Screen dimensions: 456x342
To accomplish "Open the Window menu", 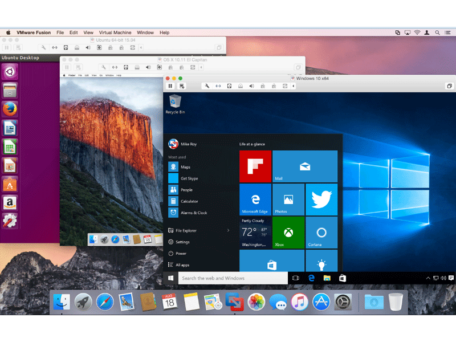I will pyautogui.click(x=145, y=32).
